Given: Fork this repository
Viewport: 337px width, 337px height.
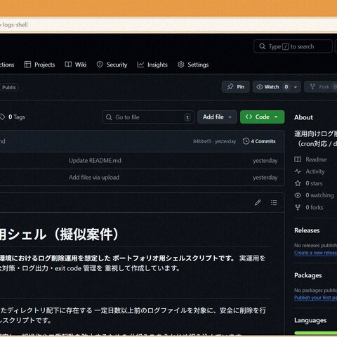Looking at the screenshot, I should [322, 87].
